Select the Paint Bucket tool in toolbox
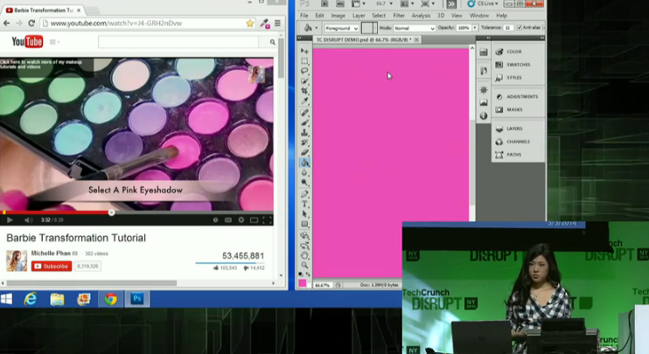This screenshot has width=649, height=354. click(x=304, y=163)
